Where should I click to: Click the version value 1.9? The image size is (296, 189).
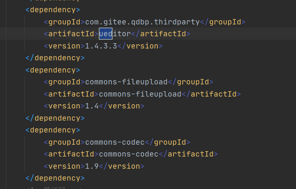click(92, 166)
